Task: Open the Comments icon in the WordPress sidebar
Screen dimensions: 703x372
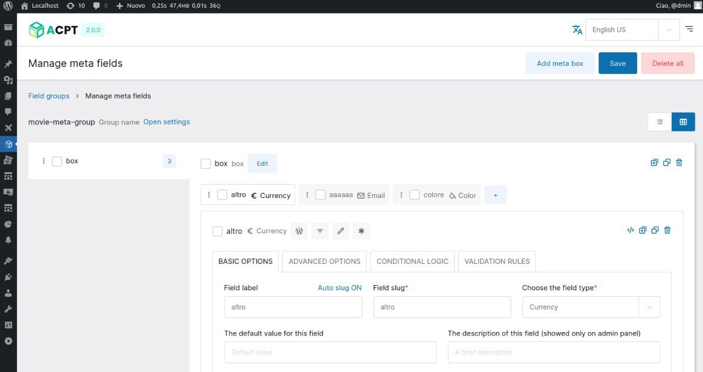Action: pos(8,112)
